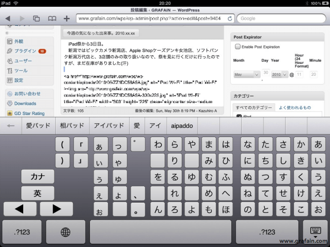Tap the カテゴリー panel header
Screen dimensions: 330x247
click(277, 96)
